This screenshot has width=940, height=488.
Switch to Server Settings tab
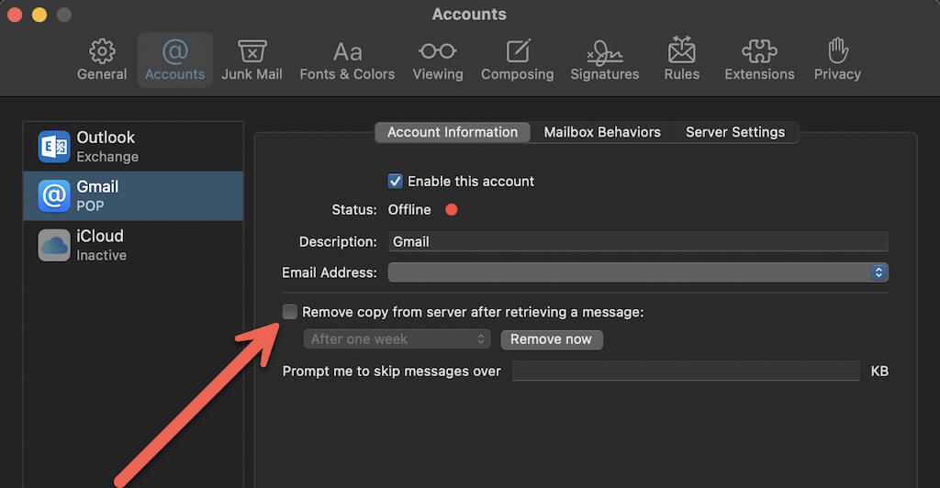(x=735, y=132)
